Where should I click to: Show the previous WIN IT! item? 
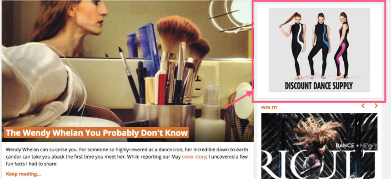coord(363,106)
